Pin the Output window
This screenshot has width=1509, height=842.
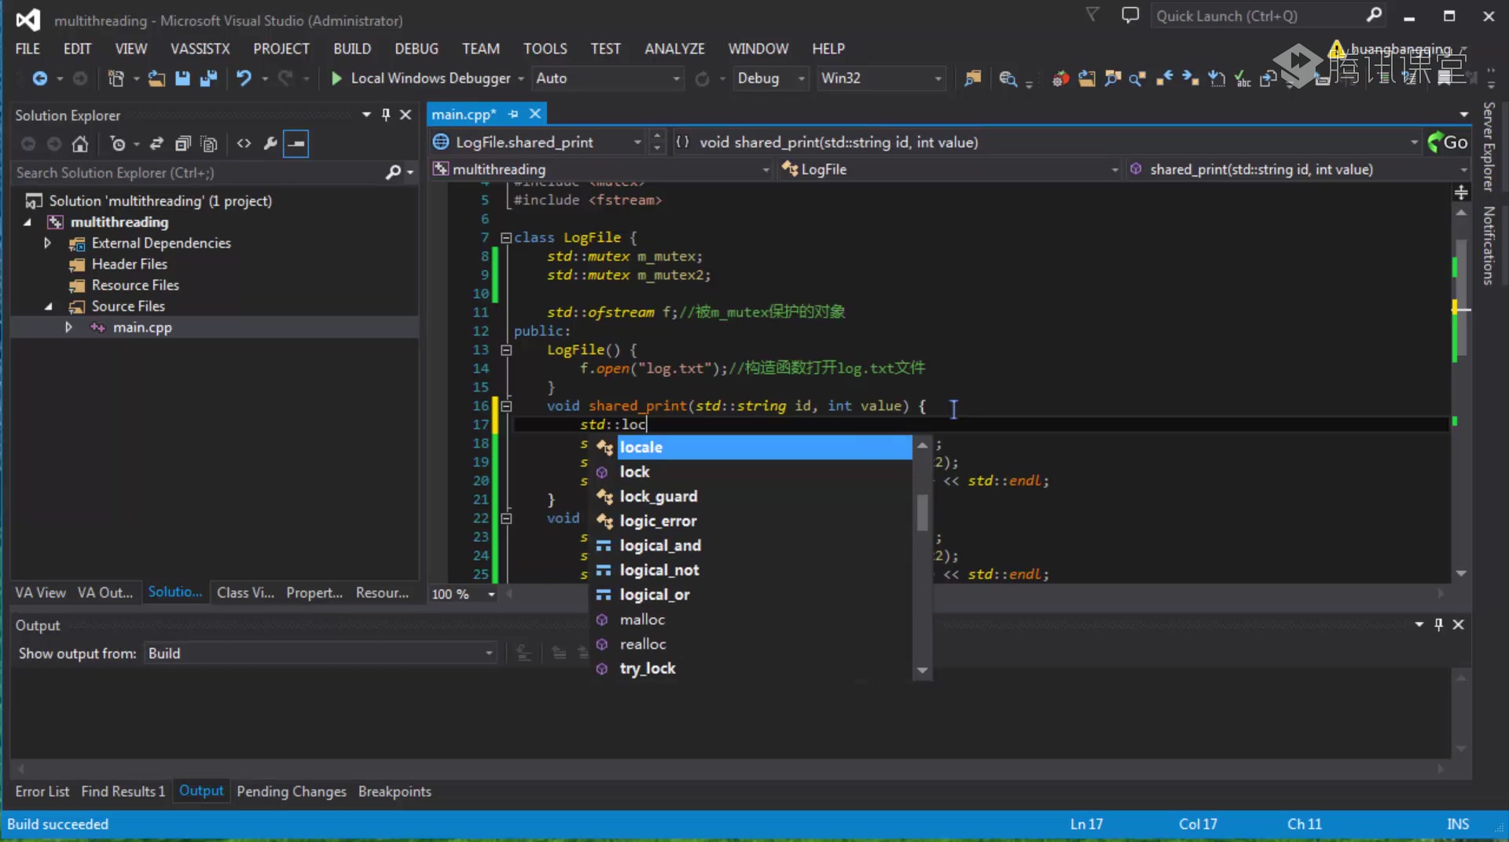pyautogui.click(x=1439, y=624)
